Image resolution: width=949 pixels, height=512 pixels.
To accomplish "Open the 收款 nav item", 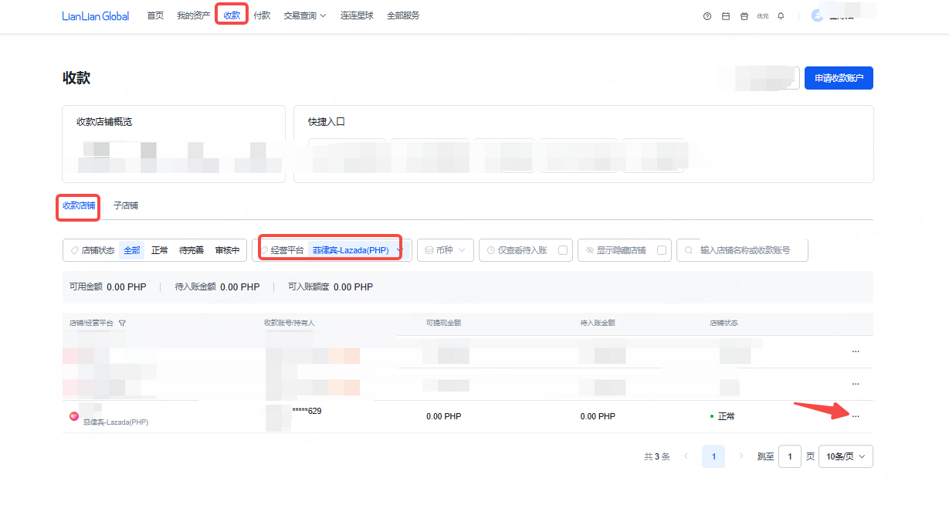I will 232,15.
